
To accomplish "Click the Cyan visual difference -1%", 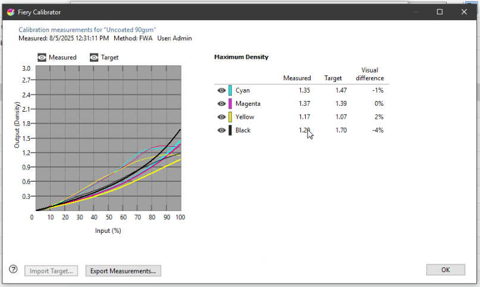I will click(378, 90).
